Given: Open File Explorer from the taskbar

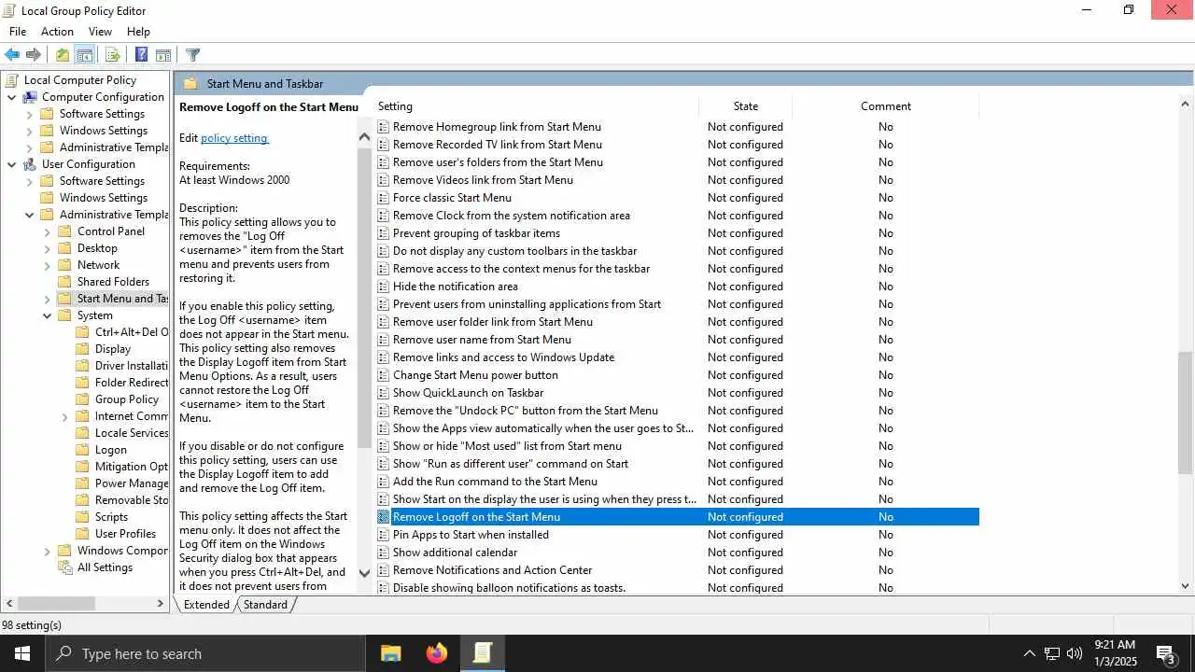Looking at the screenshot, I should pyautogui.click(x=390, y=653).
